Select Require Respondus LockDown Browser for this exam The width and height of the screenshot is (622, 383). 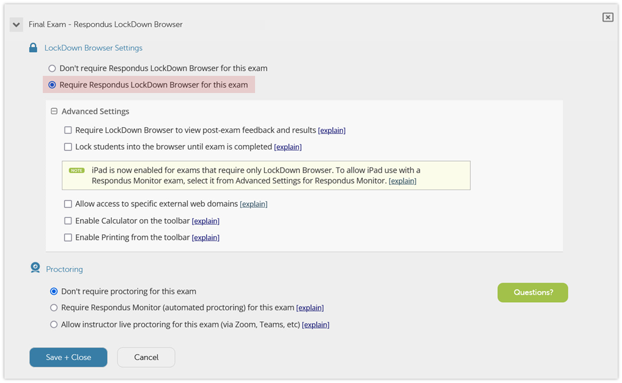52,85
